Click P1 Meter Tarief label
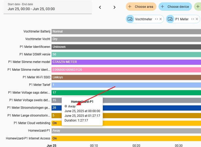Screen dimensions: 201x147 (x=39, y=85)
